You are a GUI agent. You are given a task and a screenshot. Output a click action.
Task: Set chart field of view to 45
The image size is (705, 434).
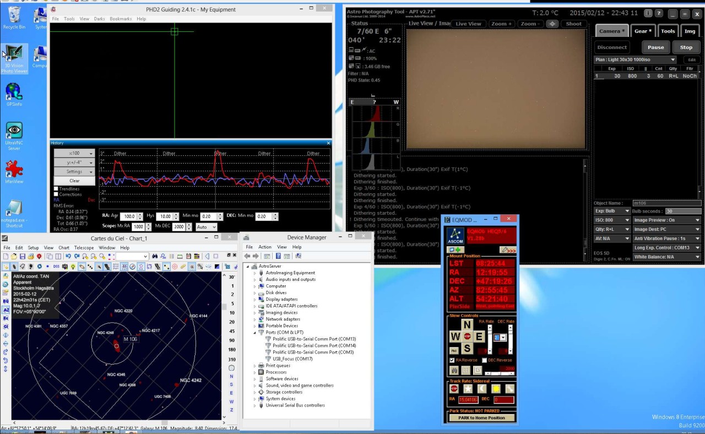point(232,332)
